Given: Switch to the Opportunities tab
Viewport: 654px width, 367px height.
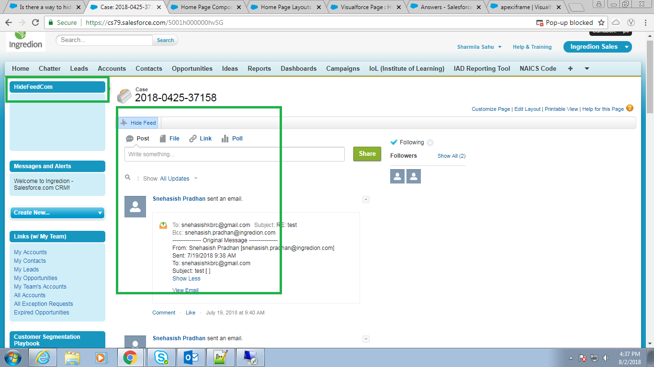Looking at the screenshot, I should [x=192, y=68].
